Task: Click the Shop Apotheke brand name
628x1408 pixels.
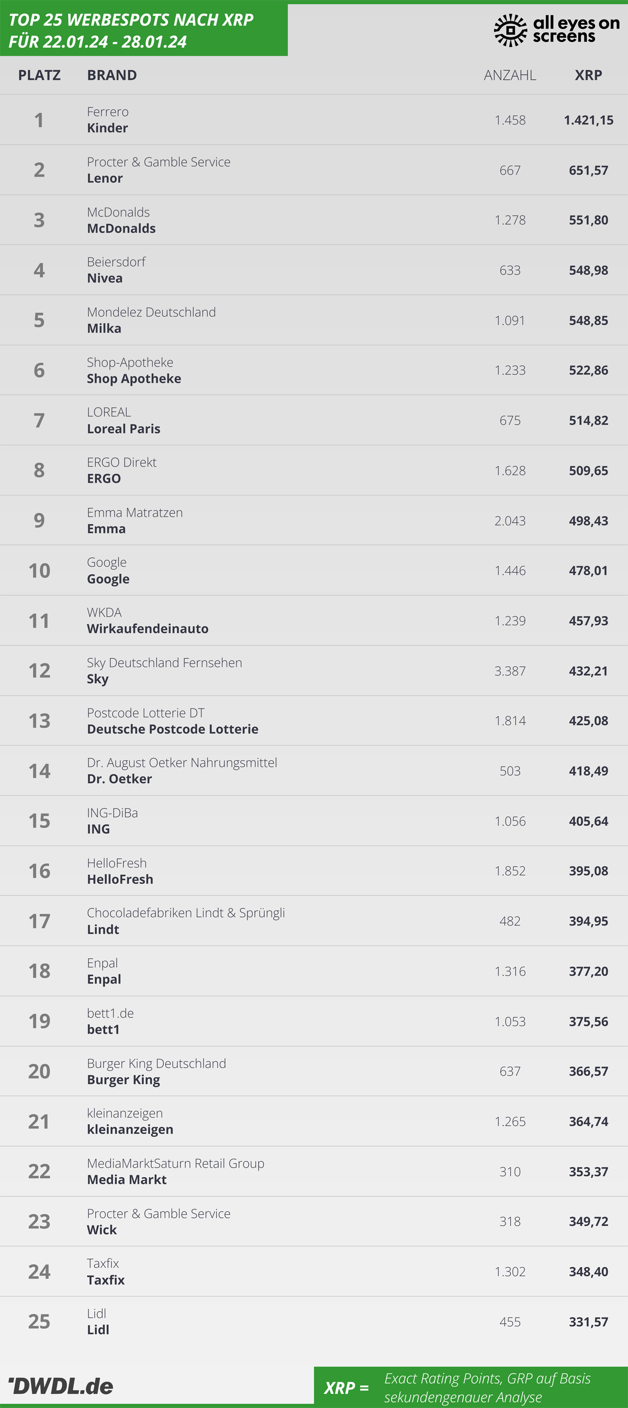Action: pyautogui.click(x=134, y=378)
